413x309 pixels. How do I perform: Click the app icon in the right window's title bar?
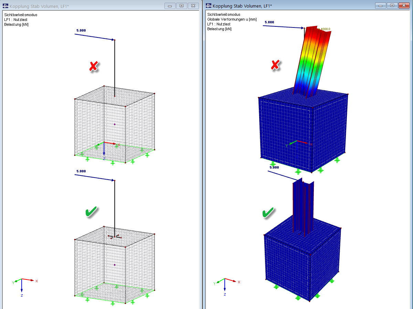pos(209,6)
